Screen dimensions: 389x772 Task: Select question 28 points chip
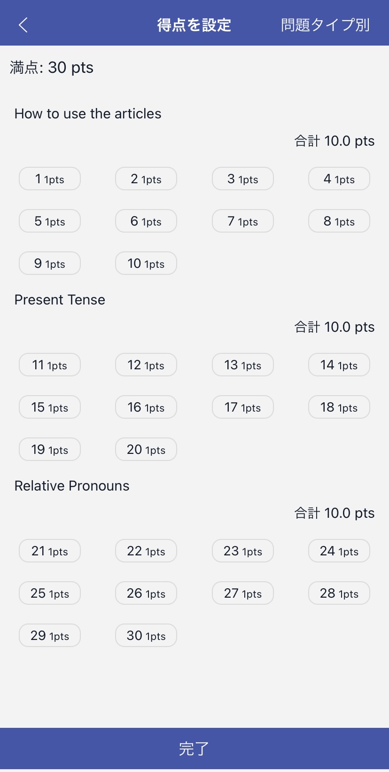point(339,593)
